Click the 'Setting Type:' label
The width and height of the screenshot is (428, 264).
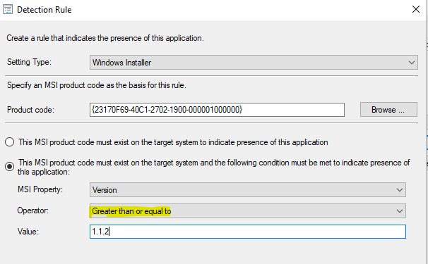coord(29,62)
